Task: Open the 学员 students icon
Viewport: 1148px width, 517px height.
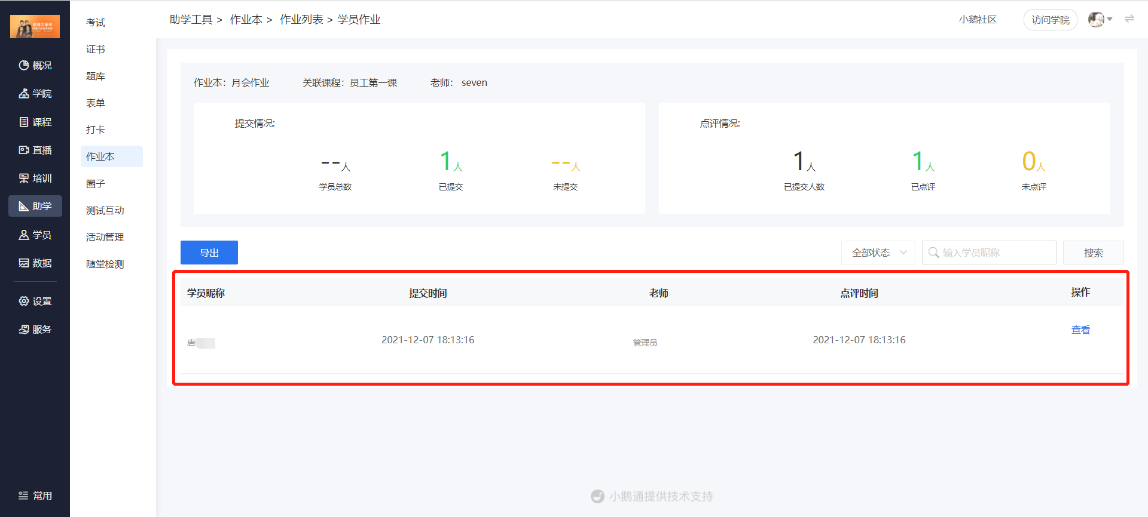Action: click(x=24, y=235)
